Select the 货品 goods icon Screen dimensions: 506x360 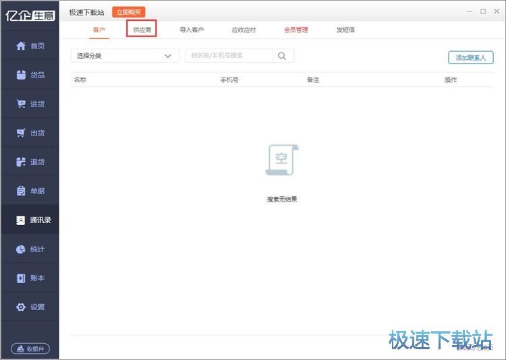21,75
